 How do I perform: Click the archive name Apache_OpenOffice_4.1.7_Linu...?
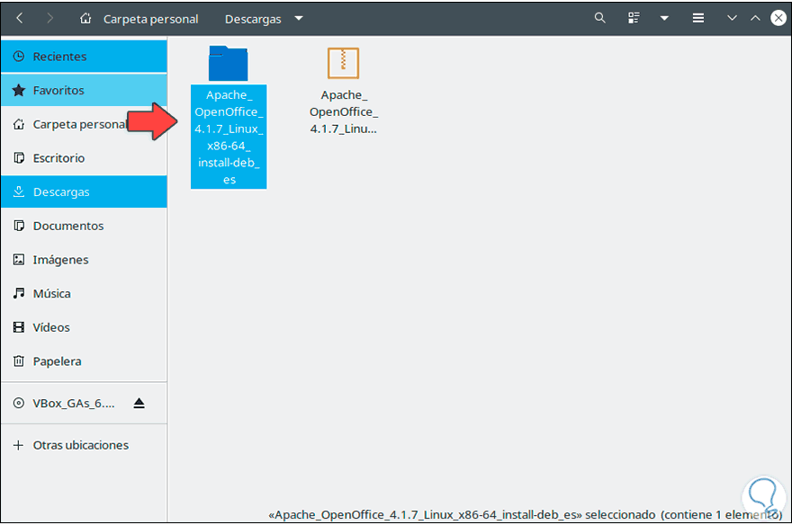click(x=344, y=111)
